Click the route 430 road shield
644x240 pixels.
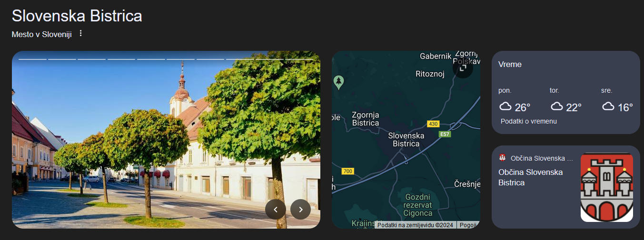pyautogui.click(x=433, y=124)
